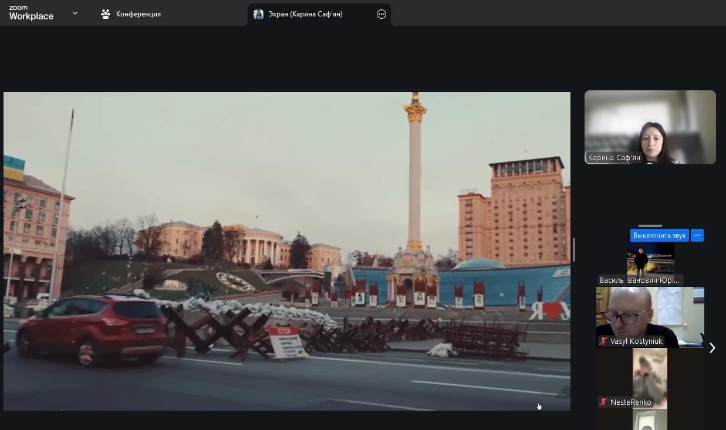Click the muted mic icon beside NesteRenko
The image size is (726, 430).
pos(603,402)
